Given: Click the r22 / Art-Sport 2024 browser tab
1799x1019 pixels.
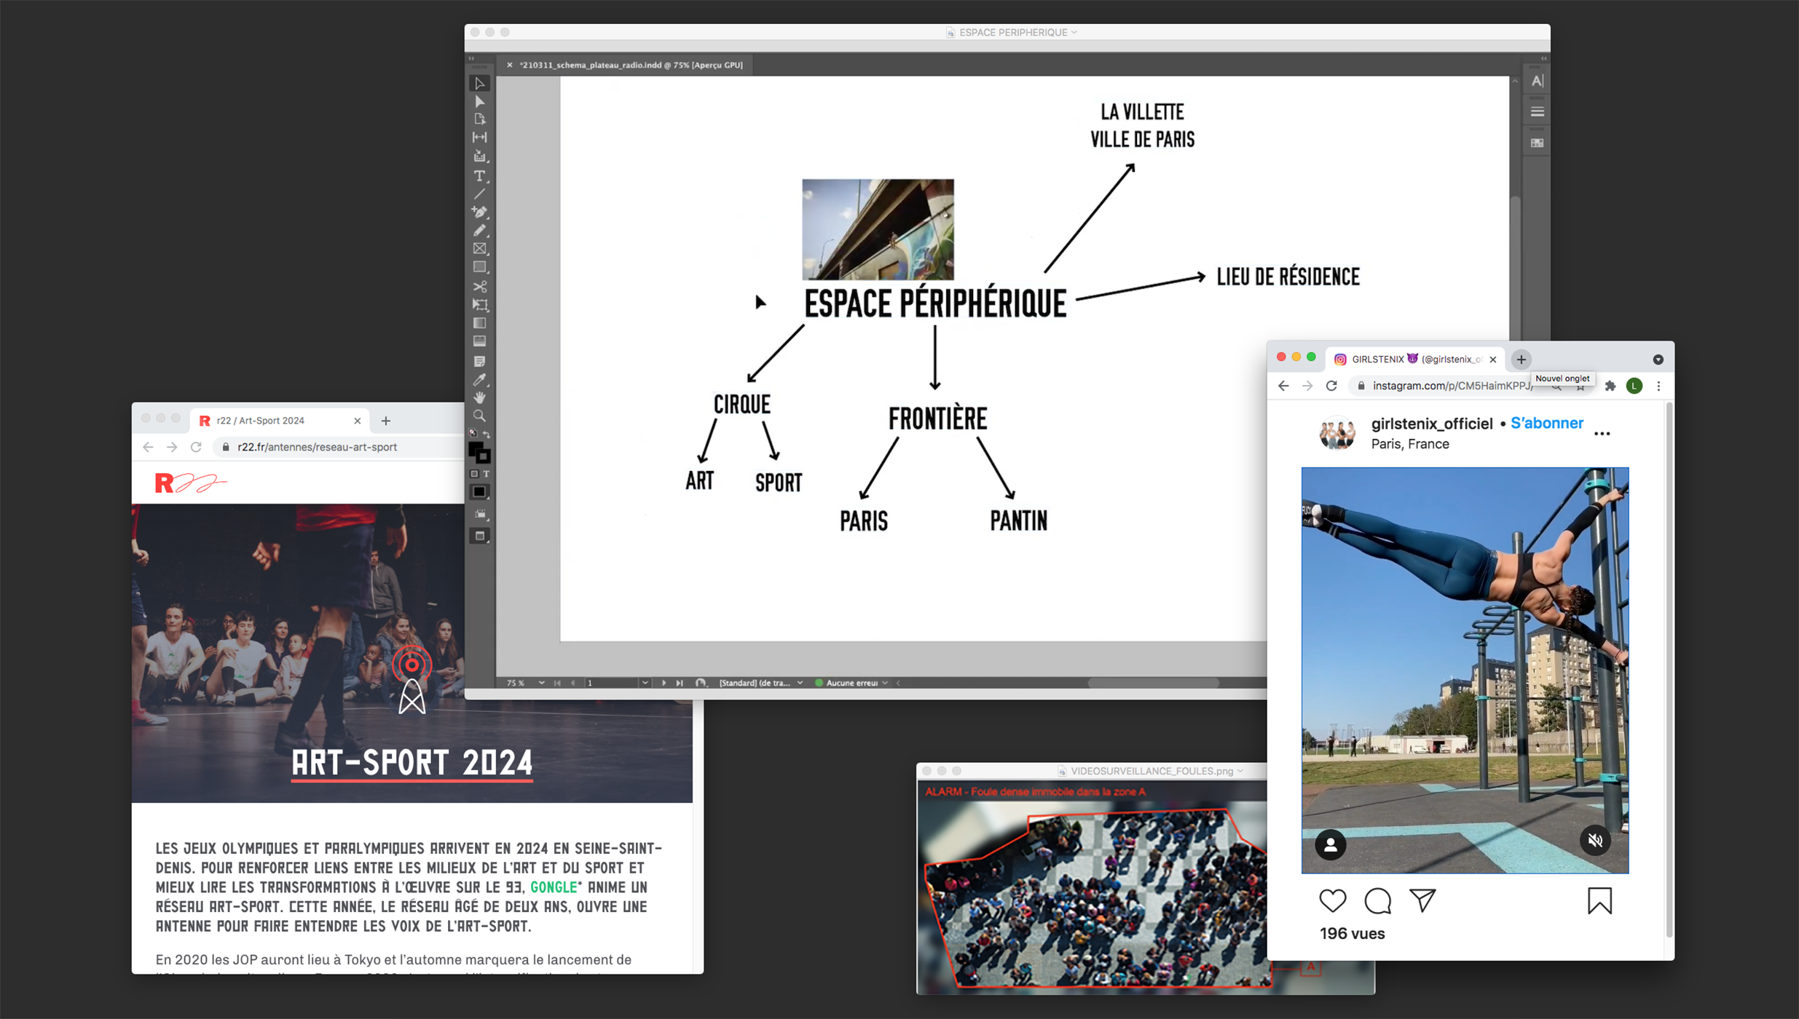Looking at the screenshot, I should point(280,421).
